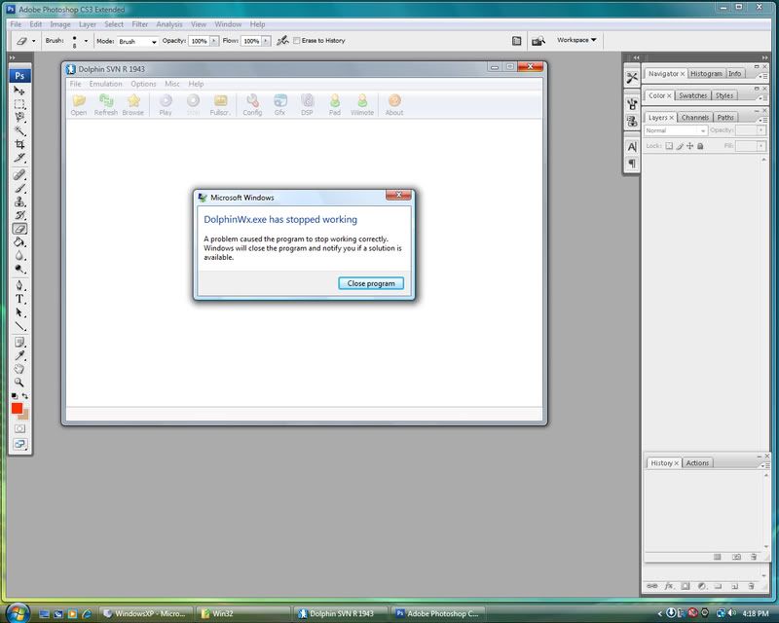Switch to the Swatches tab
Image resolution: width=779 pixels, height=623 pixels.
point(692,95)
